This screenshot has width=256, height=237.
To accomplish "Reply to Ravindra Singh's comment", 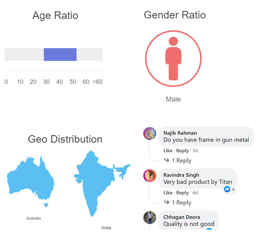I will pyautogui.click(x=182, y=193).
